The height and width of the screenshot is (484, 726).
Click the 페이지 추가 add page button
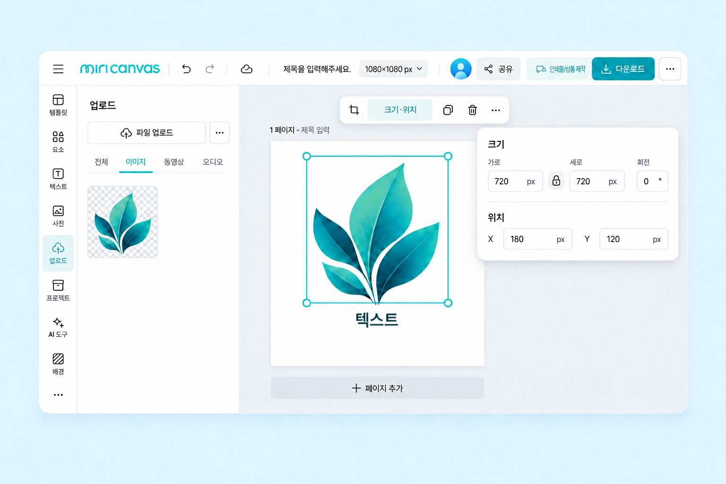tap(377, 388)
